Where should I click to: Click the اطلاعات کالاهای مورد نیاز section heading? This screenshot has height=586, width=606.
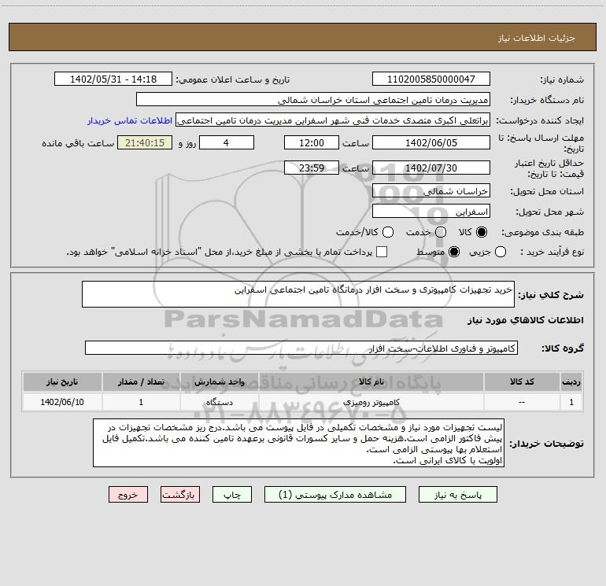[x=526, y=320]
